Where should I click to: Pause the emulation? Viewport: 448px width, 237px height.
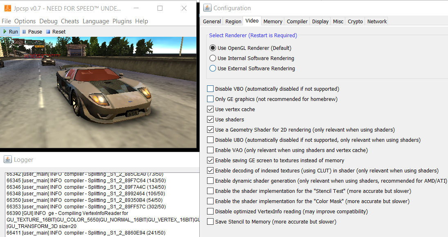click(x=32, y=31)
